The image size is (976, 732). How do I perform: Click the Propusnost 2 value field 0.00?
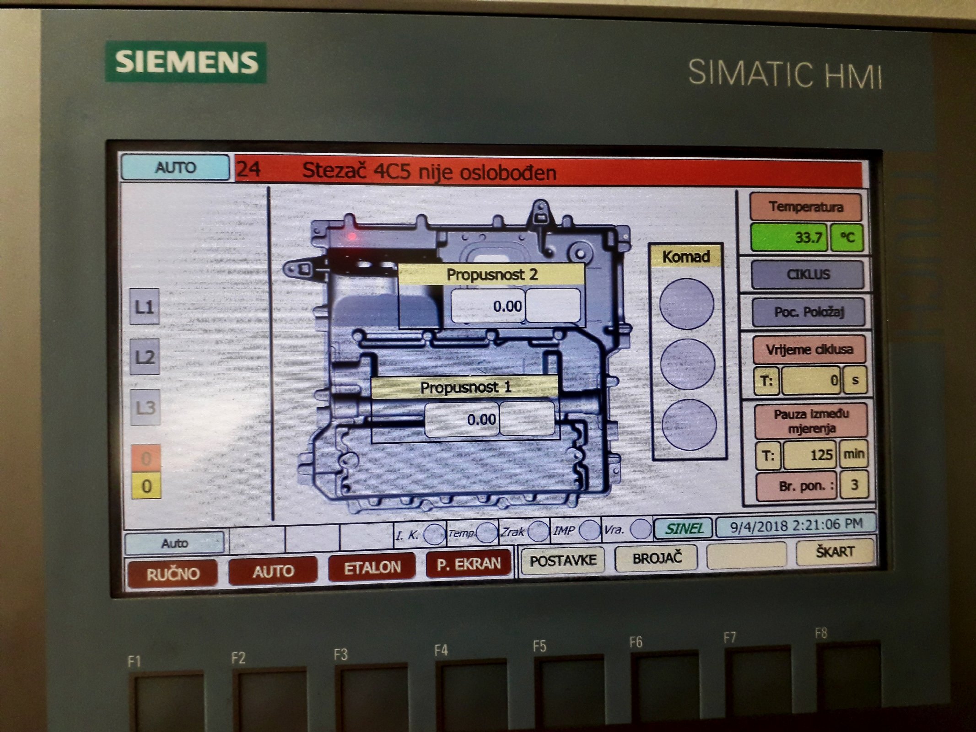[488, 306]
